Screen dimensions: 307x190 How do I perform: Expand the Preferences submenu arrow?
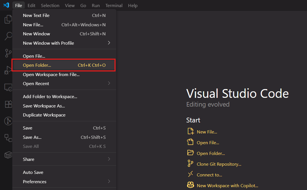109,181
